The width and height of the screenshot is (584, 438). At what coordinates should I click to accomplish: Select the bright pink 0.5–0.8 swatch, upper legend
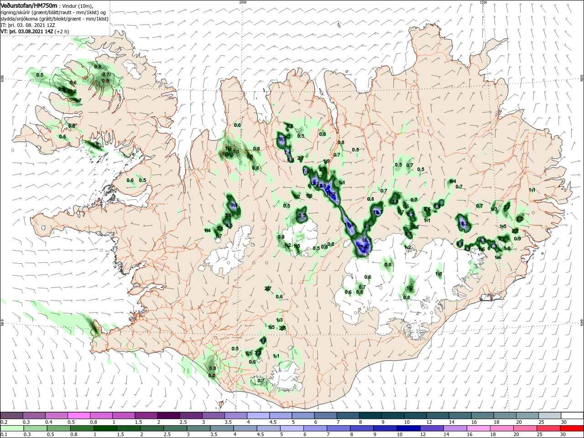click(78, 416)
